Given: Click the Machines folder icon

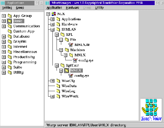Looking at the screenshot, I should click(x=67, y=50).
